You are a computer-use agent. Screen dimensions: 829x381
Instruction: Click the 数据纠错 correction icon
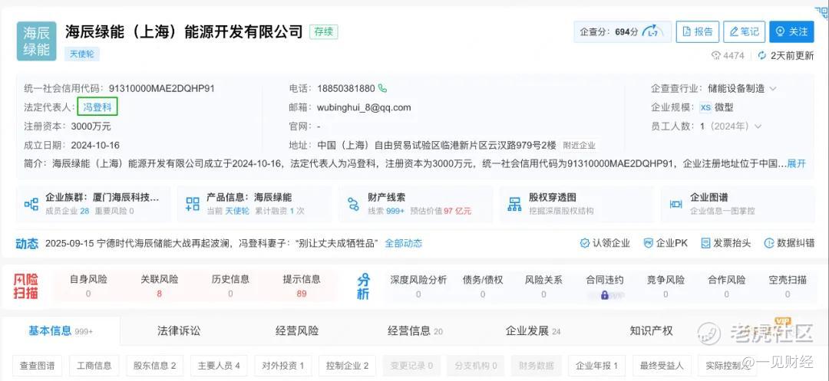point(769,243)
